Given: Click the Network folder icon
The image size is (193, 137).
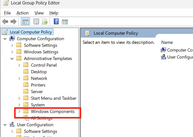Looking at the screenshot, I should coord(26,78).
